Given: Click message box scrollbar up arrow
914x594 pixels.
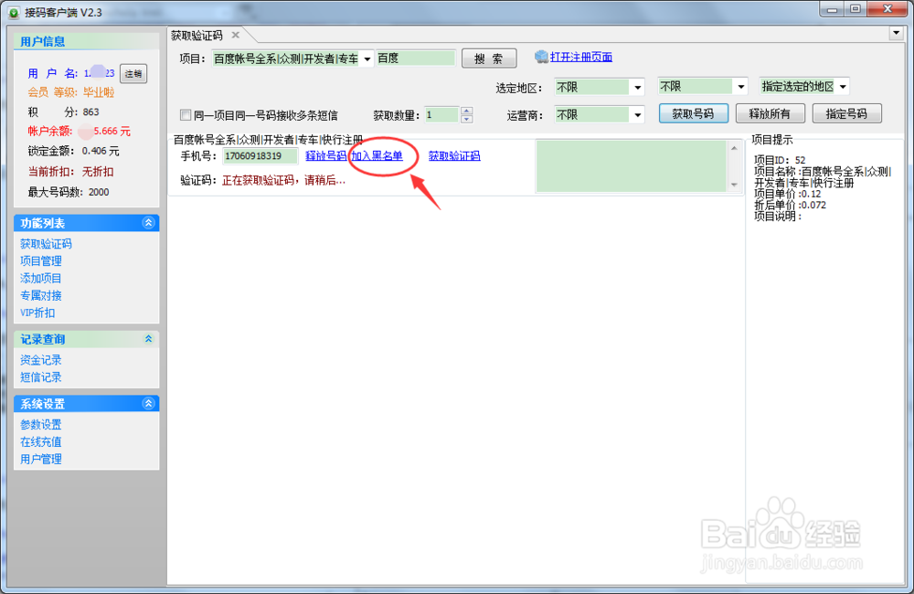Looking at the screenshot, I should click(734, 148).
